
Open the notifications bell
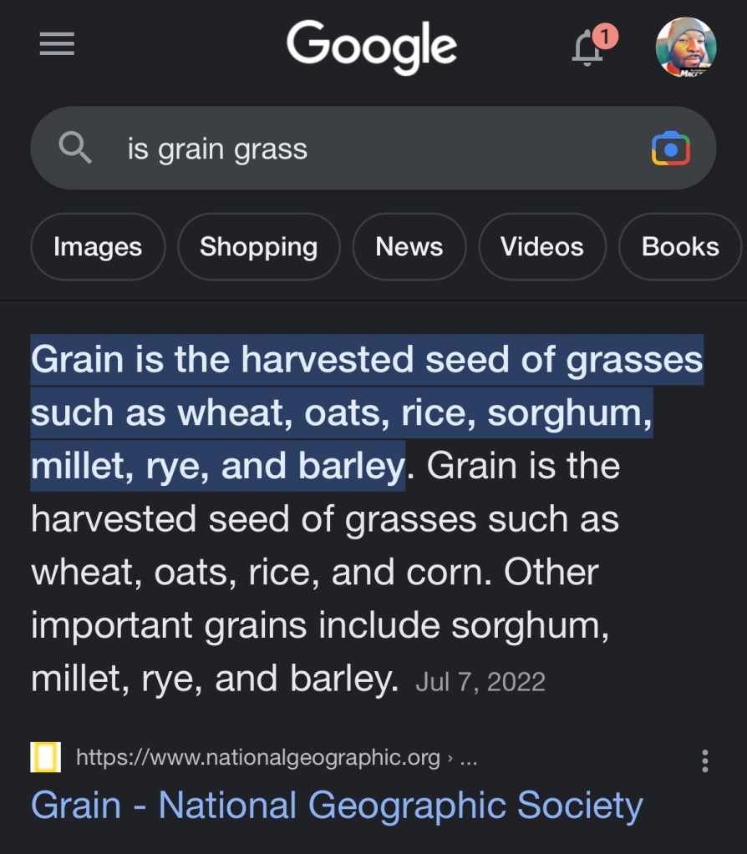point(589,48)
